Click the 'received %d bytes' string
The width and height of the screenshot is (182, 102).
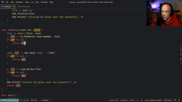click(x=53, y=17)
